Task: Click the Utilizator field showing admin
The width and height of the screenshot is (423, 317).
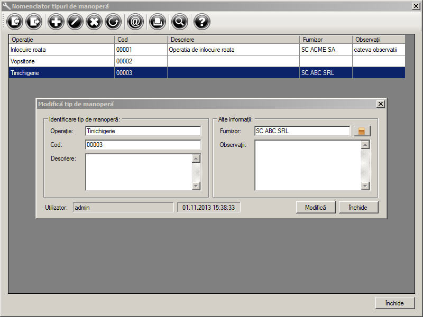Action: [x=123, y=207]
